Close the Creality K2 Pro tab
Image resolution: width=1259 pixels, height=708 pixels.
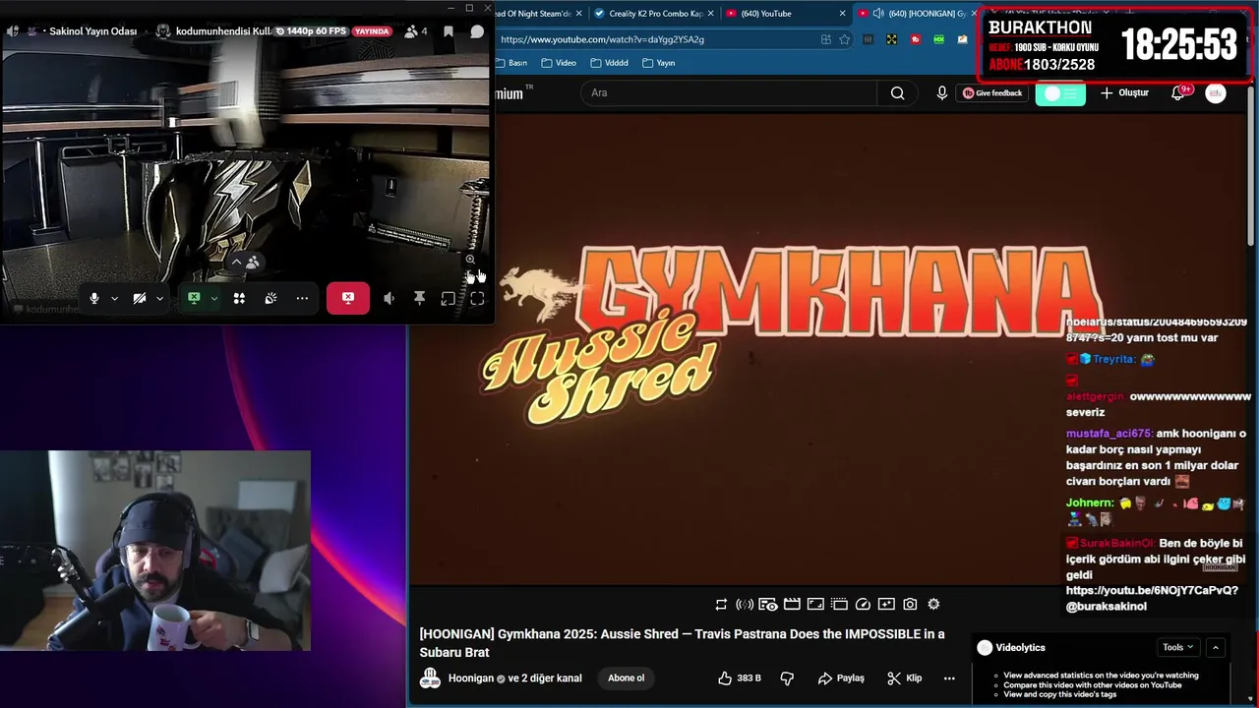pos(711,14)
